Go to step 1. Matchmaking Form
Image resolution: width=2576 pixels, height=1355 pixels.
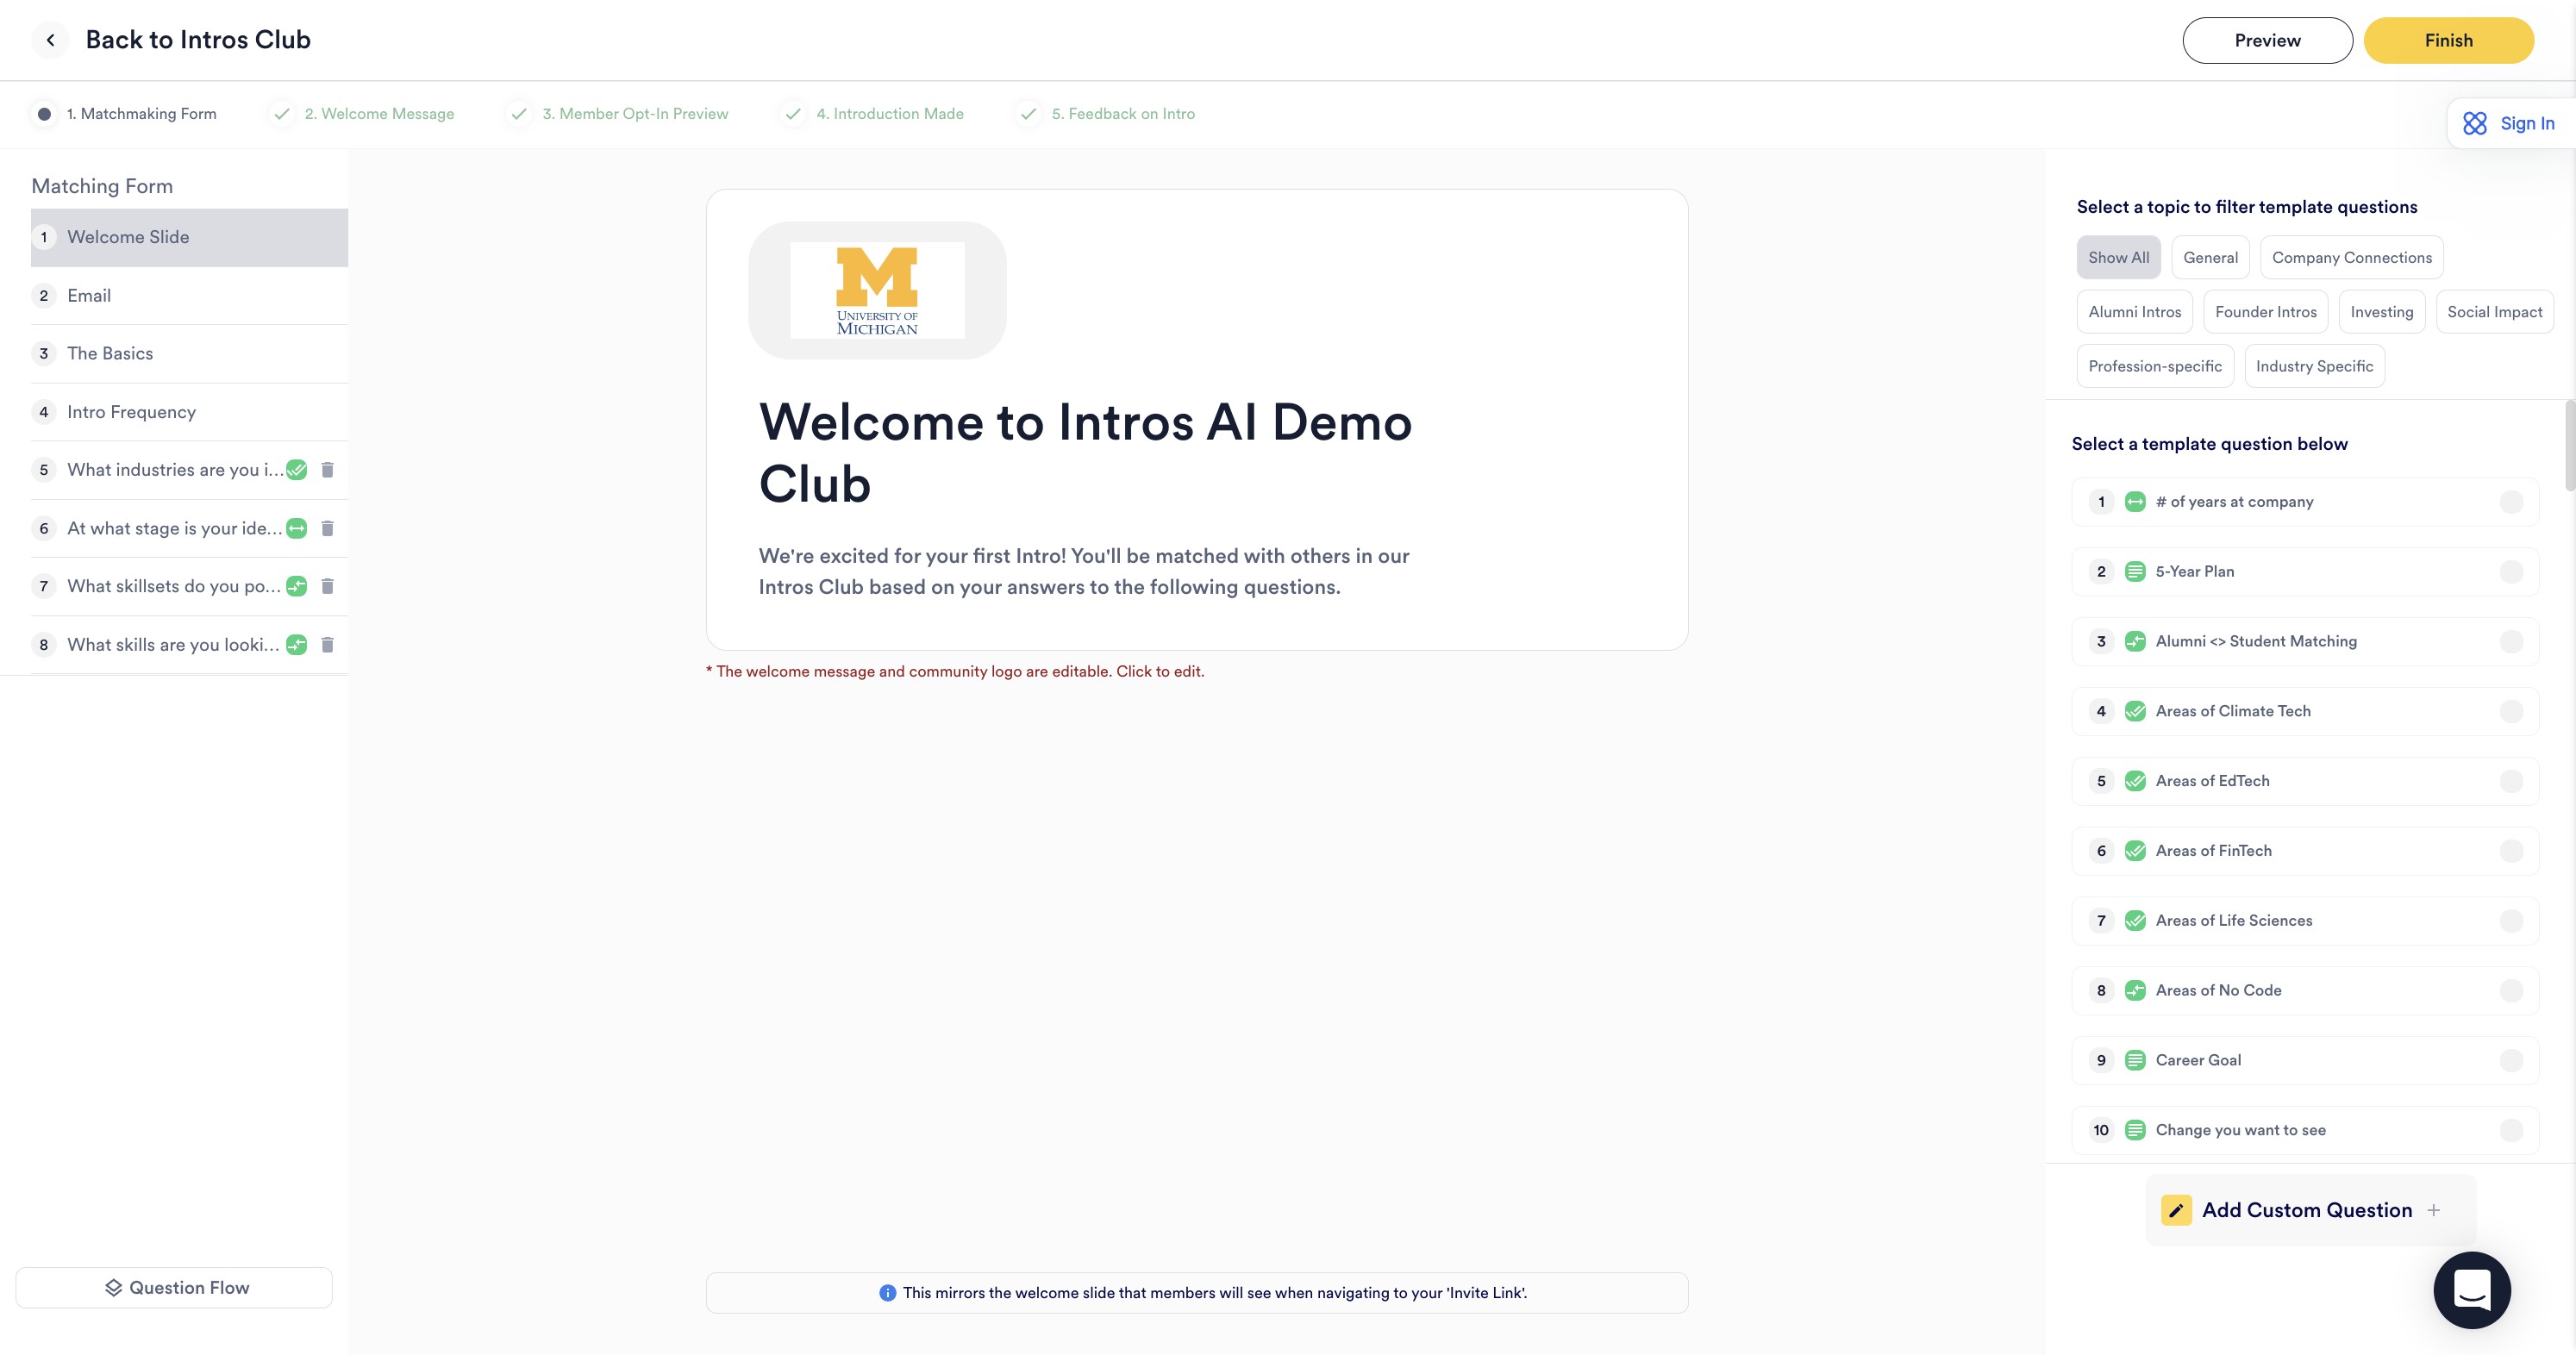point(125,114)
